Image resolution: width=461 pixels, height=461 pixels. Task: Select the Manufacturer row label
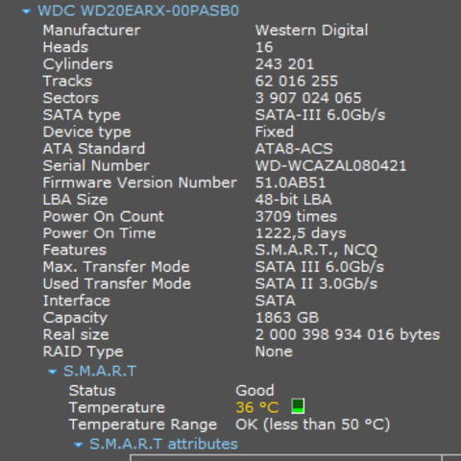(91, 31)
